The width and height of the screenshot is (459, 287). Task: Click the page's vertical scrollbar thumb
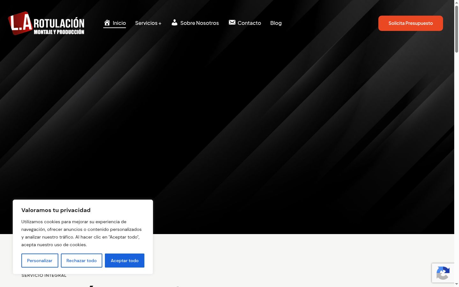tap(456, 29)
